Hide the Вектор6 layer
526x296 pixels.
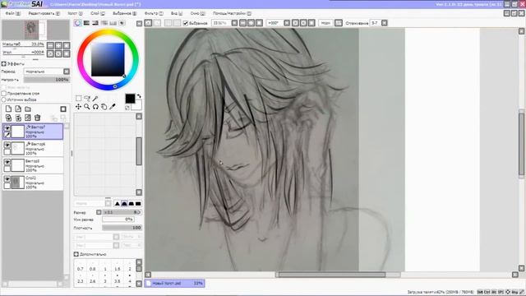7,145
